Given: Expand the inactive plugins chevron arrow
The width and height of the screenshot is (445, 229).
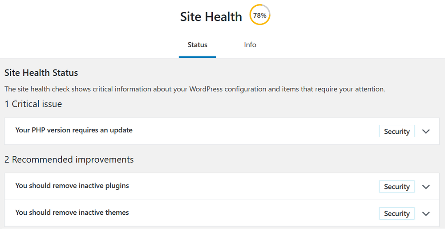Looking at the screenshot, I should [426, 187].
